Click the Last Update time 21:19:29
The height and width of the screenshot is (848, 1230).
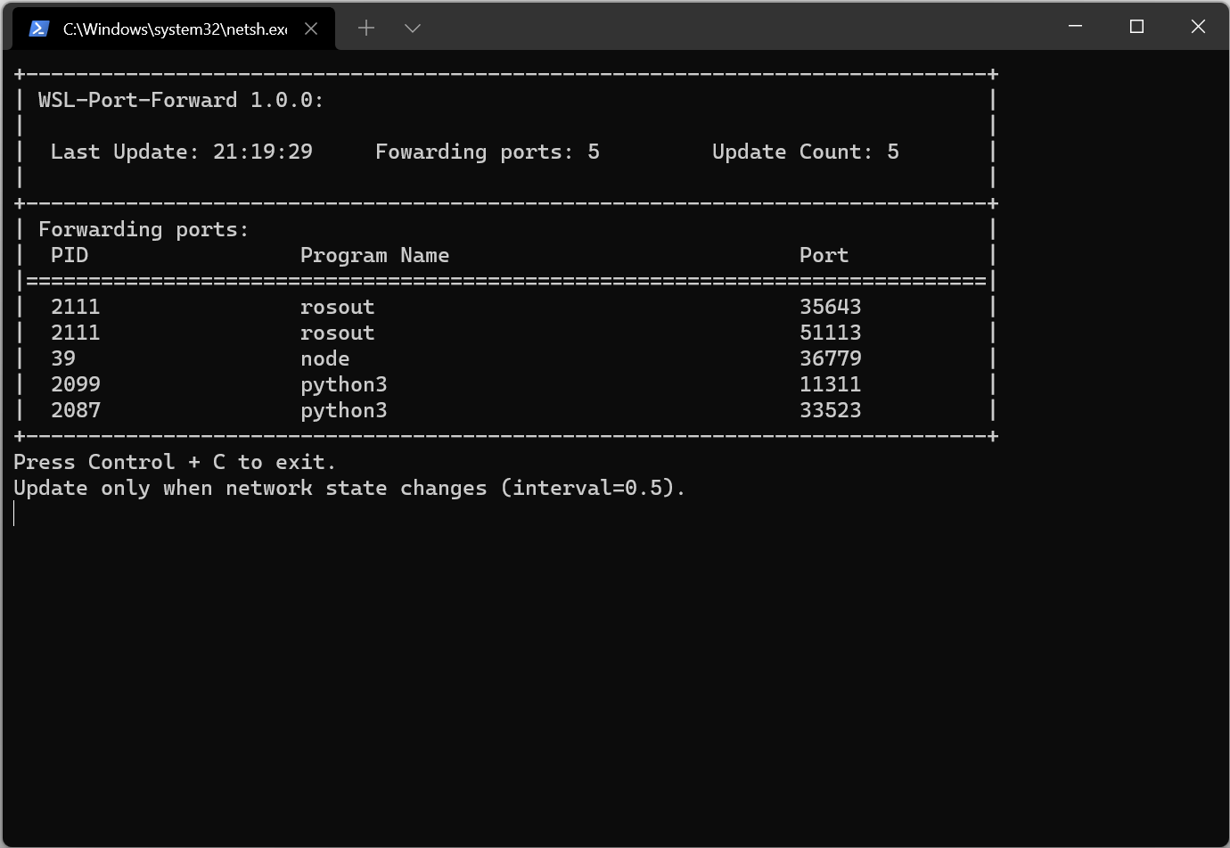point(263,152)
